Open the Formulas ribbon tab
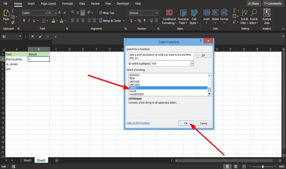Viewport: 286px width, 169px height. [x=68, y=4]
